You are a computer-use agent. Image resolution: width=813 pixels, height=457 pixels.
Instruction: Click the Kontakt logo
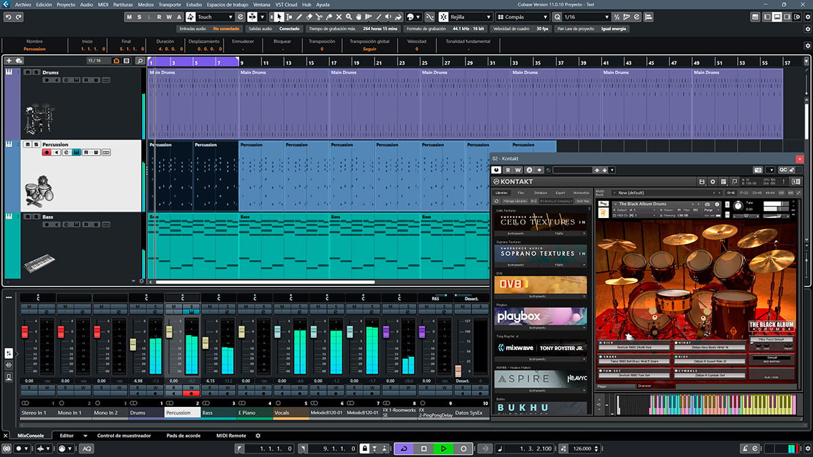point(513,181)
